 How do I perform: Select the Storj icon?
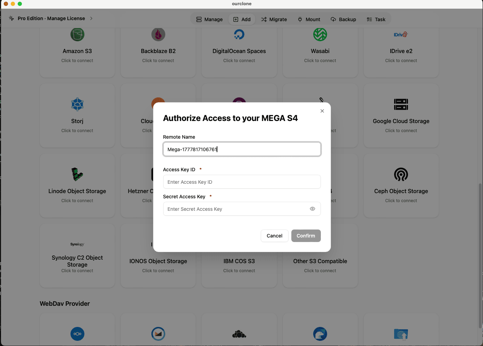(77, 104)
